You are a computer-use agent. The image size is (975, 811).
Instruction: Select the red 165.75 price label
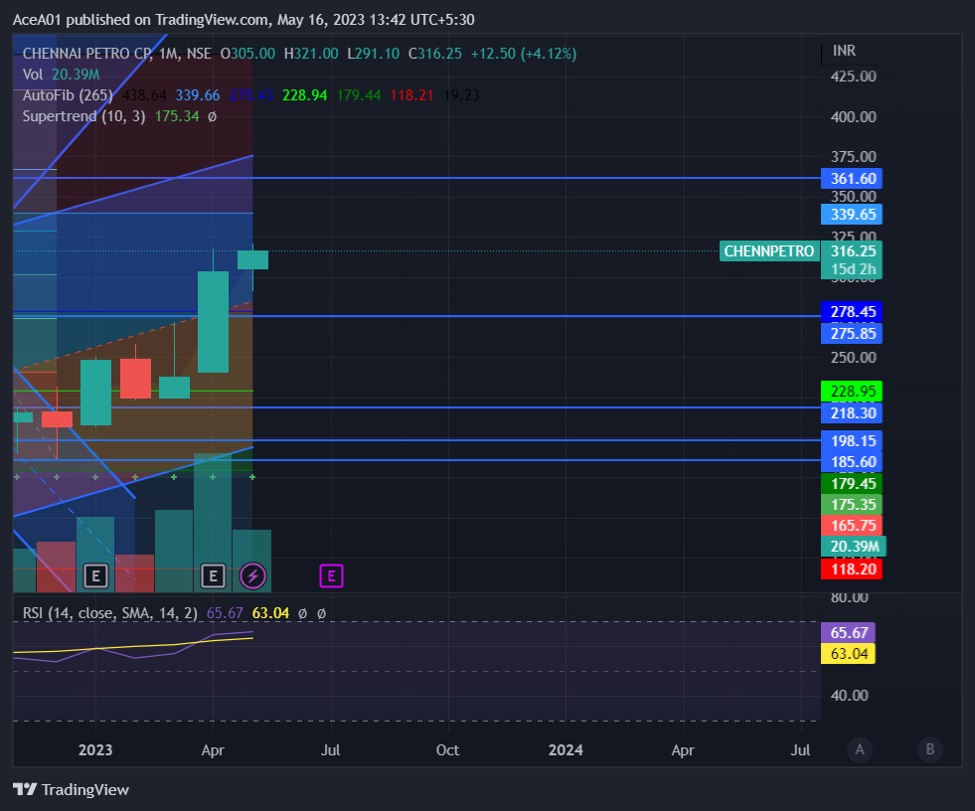tap(851, 526)
